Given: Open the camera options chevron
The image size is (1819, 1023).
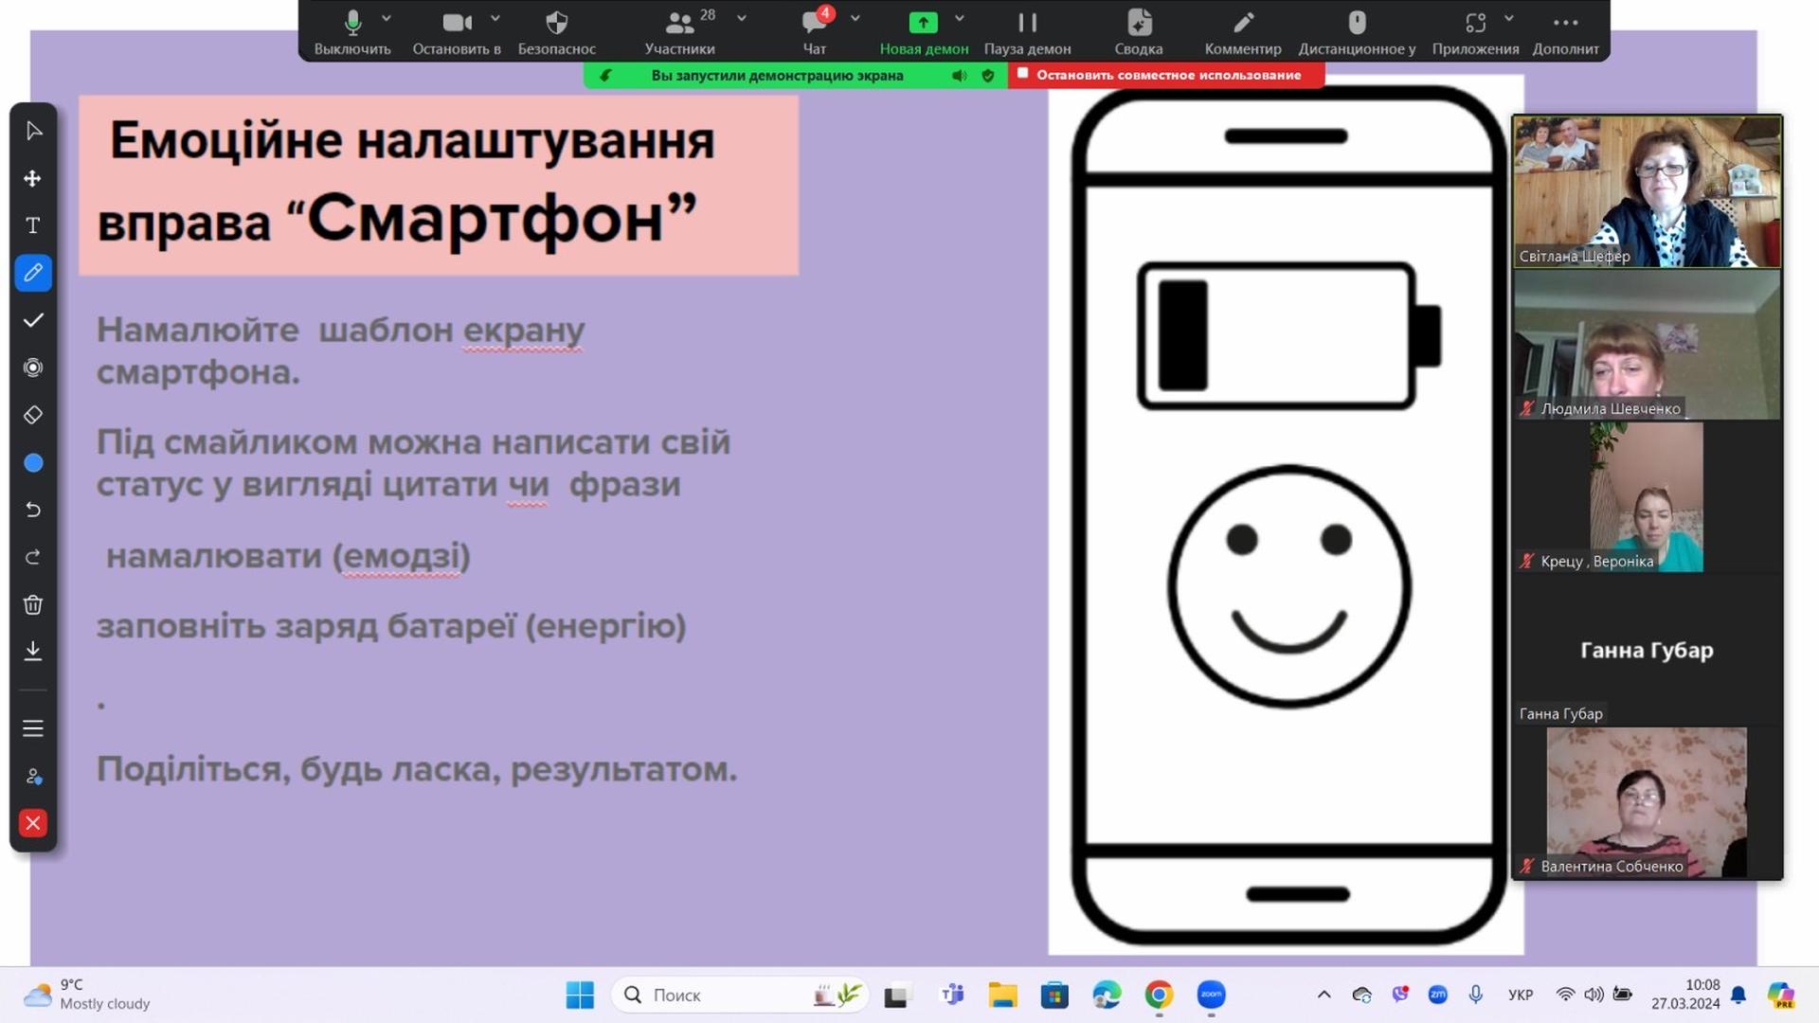Looking at the screenshot, I should coord(495,18).
